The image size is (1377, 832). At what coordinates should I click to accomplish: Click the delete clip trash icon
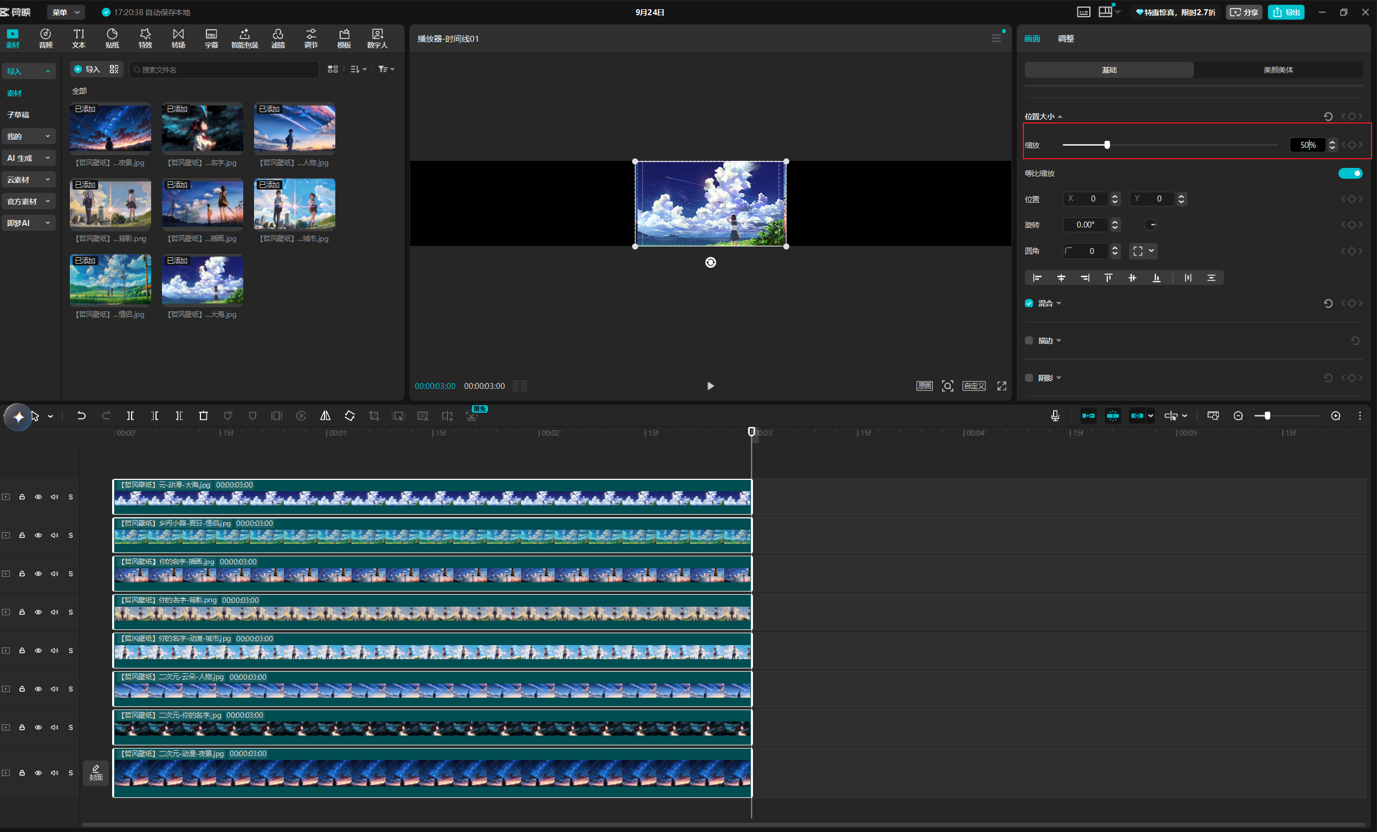(x=204, y=415)
